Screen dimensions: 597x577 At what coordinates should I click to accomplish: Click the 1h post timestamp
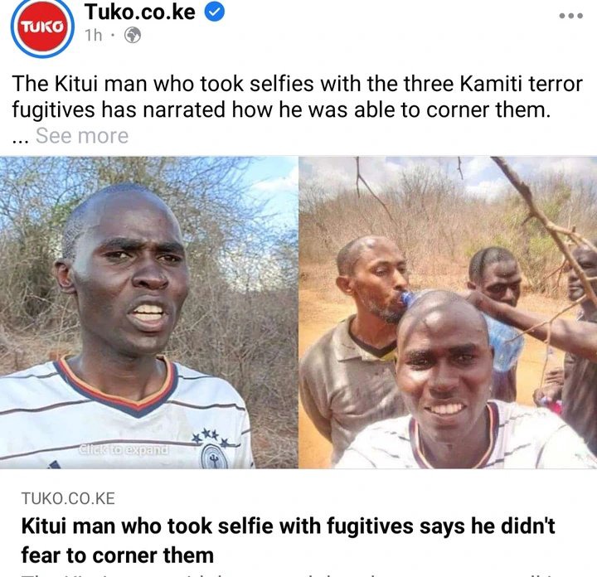94,36
